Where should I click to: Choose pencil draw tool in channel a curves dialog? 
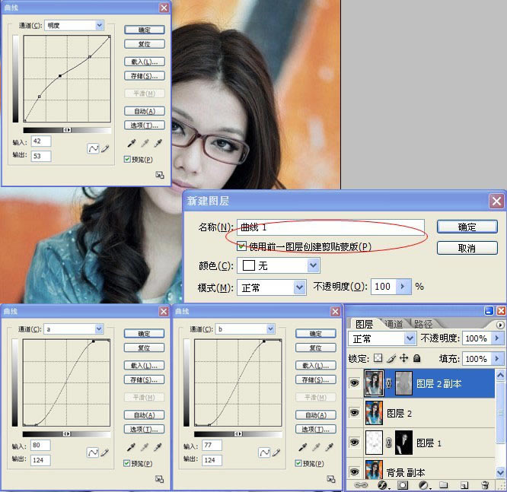tap(104, 452)
